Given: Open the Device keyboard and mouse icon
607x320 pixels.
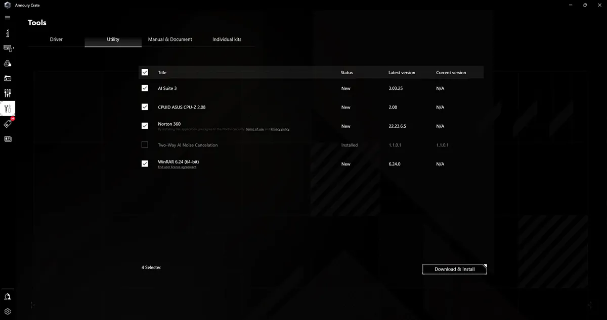Looking at the screenshot, I should pos(8,48).
